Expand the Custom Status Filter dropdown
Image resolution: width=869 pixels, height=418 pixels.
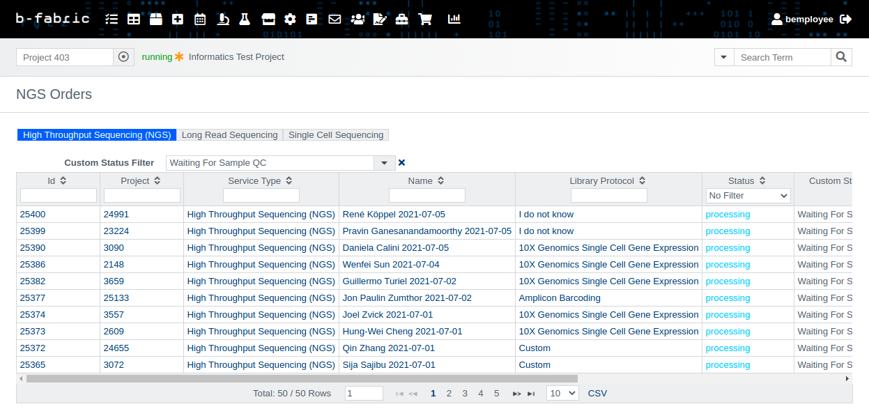point(384,163)
